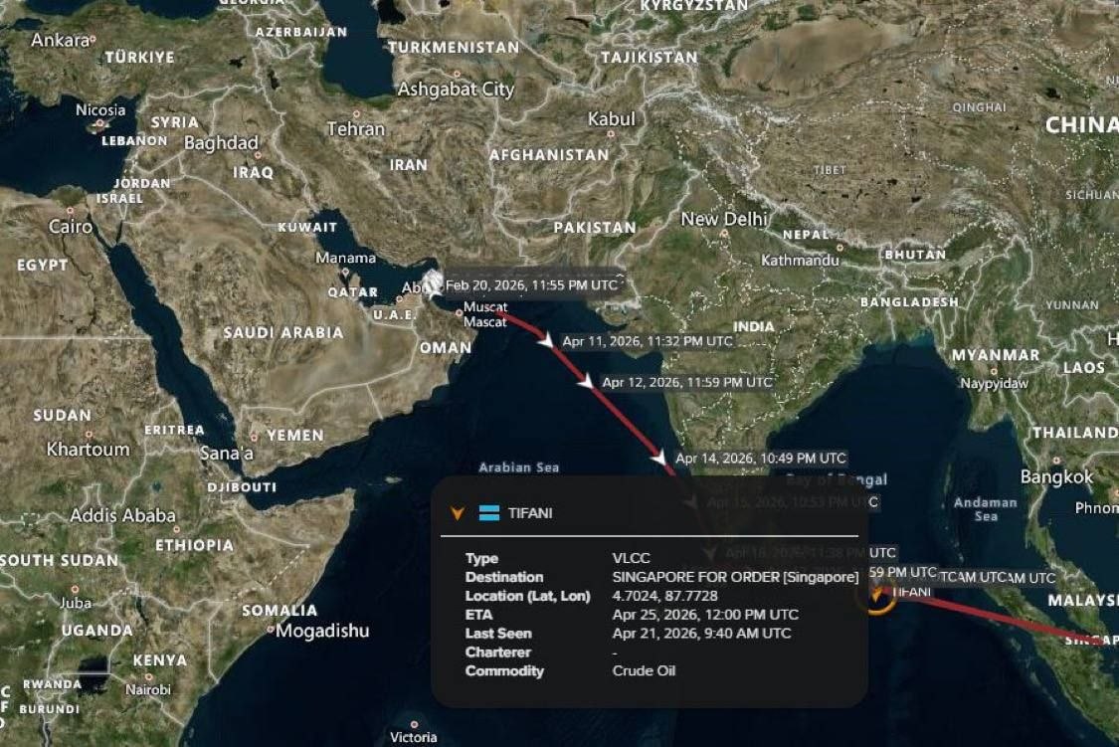Click the Apr 12, 2026, 11:59 PM UTC label

[x=686, y=382]
